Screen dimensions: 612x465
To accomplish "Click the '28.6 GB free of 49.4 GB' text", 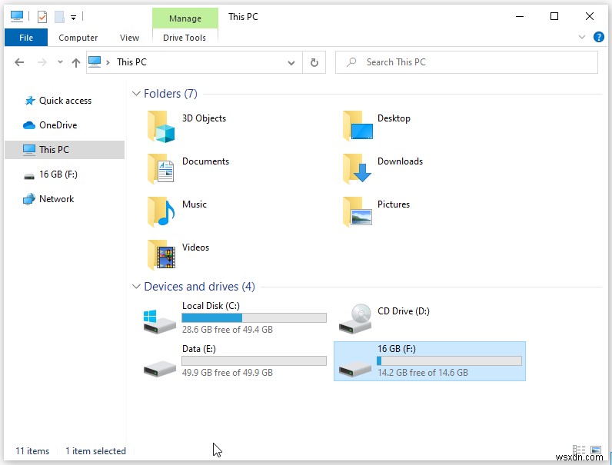I will [228, 330].
